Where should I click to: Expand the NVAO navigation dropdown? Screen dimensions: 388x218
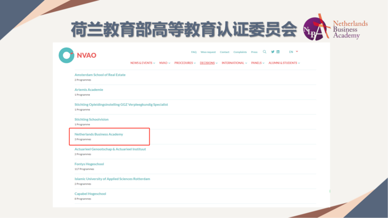(x=164, y=63)
